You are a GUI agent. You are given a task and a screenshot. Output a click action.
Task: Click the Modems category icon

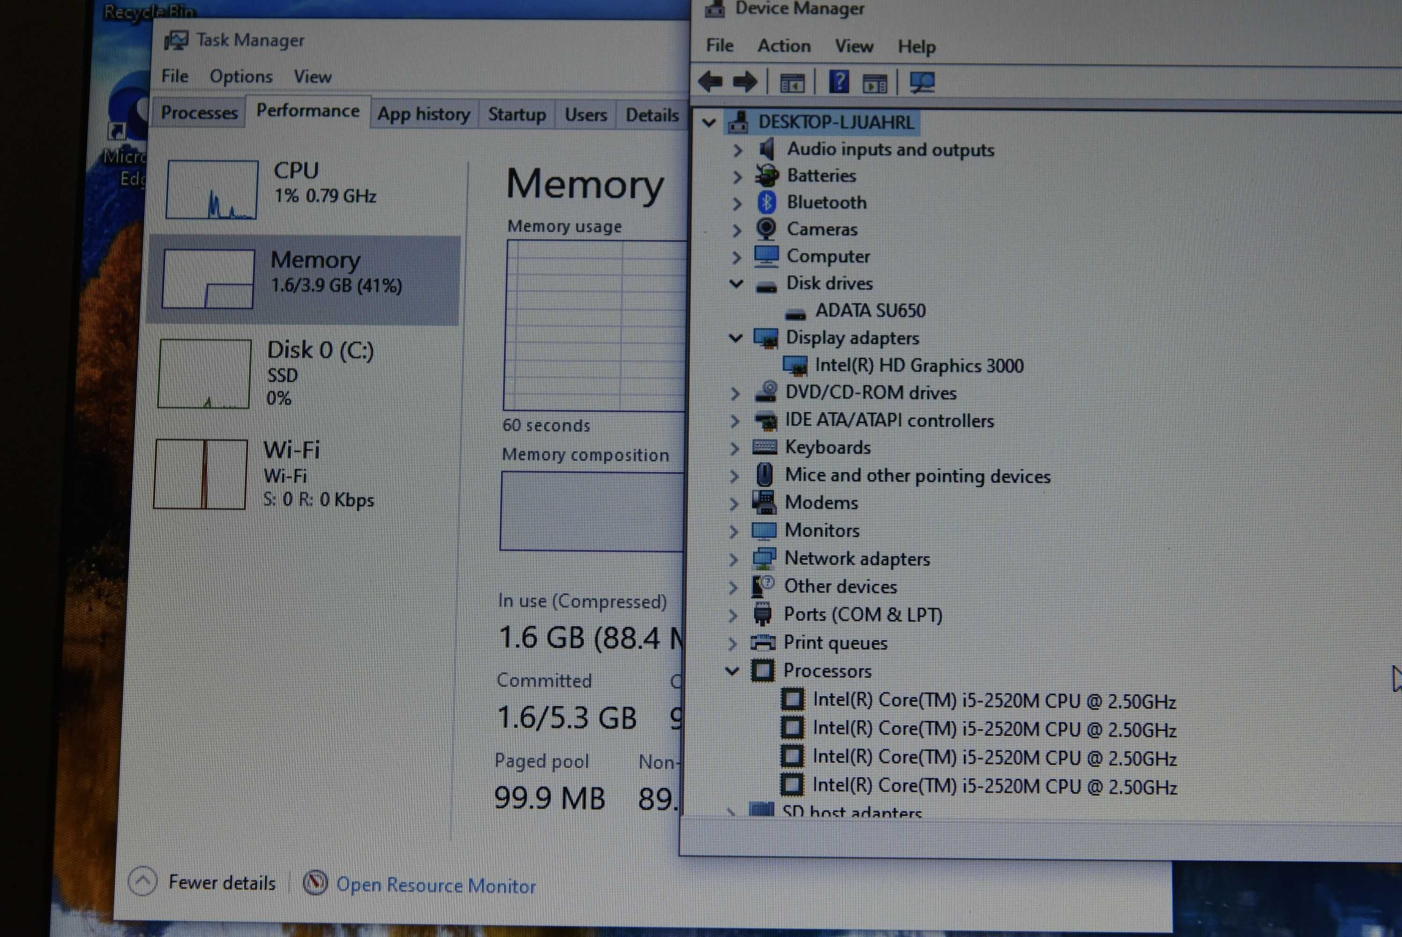[x=764, y=502]
